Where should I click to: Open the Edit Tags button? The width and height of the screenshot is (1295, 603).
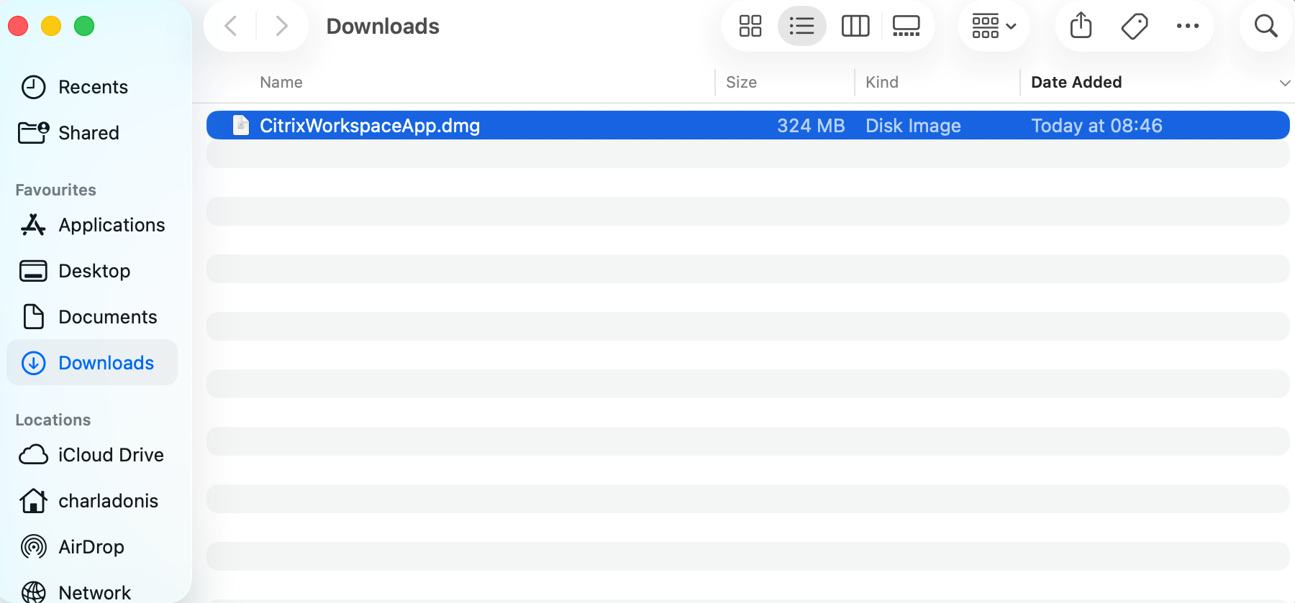pyautogui.click(x=1134, y=27)
